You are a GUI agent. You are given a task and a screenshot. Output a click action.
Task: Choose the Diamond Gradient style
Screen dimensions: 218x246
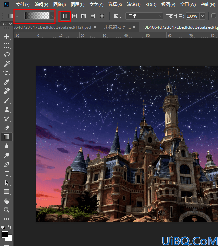(102, 16)
